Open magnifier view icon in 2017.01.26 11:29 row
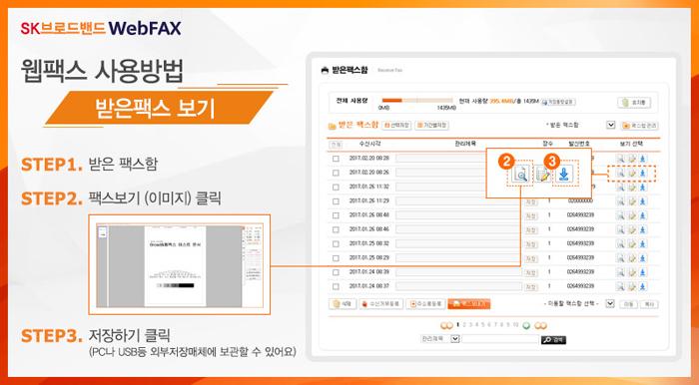This screenshot has width=699, height=385. coord(620,201)
